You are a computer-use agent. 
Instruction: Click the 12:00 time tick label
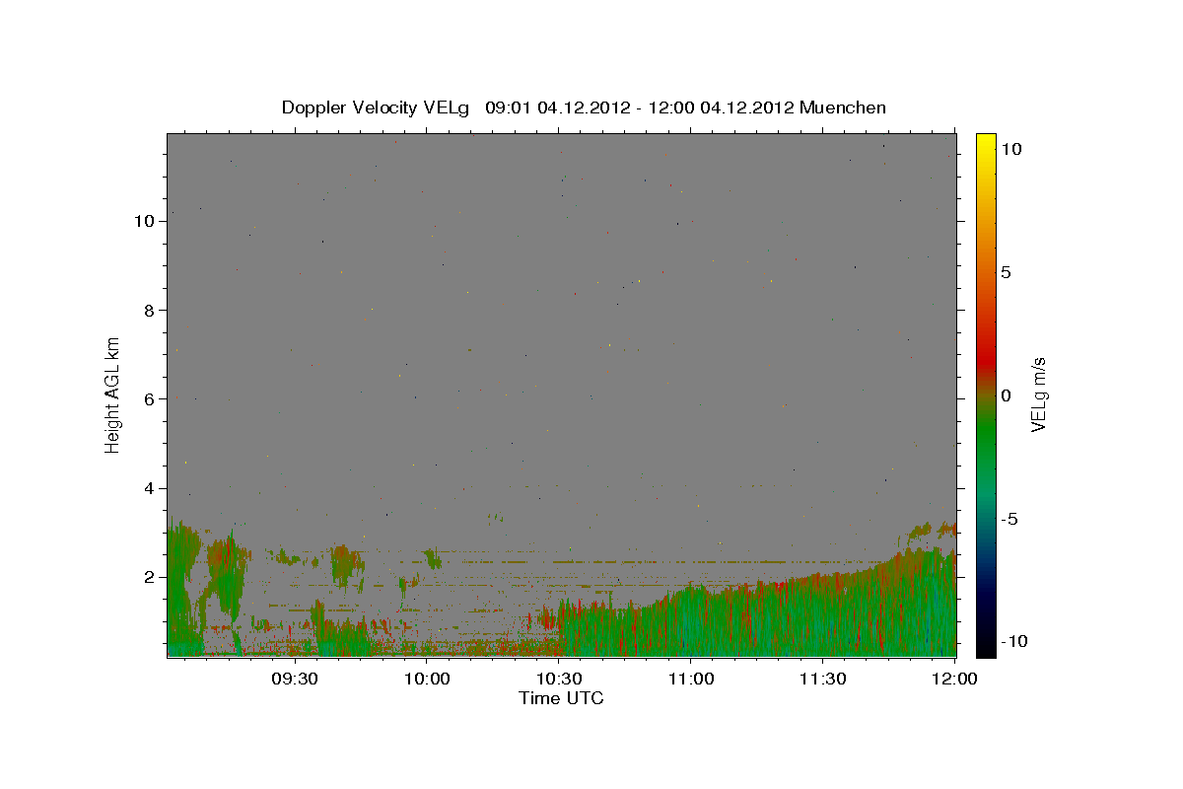point(954,680)
